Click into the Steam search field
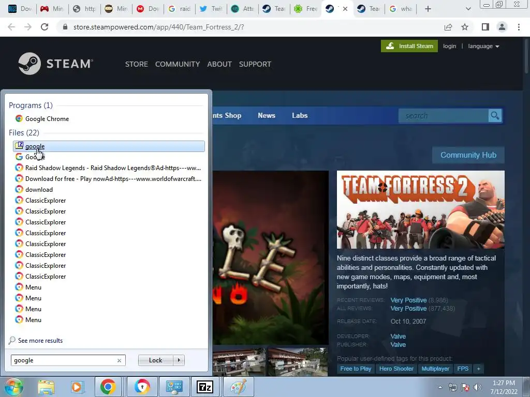The height and width of the screenshot is (397, 530). point(444,116)
